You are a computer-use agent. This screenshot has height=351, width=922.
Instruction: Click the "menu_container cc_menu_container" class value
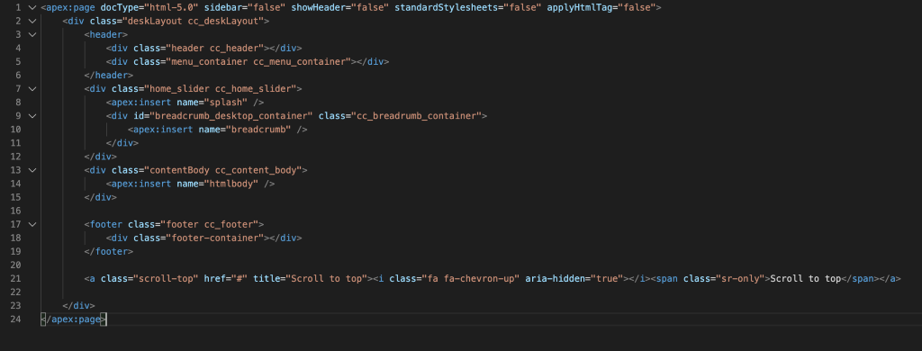click(x=258, y=62)
